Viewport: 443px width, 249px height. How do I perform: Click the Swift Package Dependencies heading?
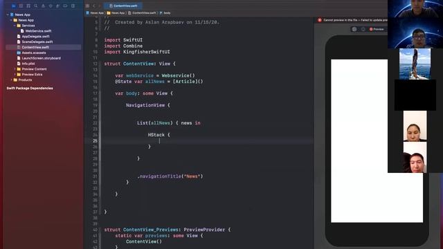point(30,88)
